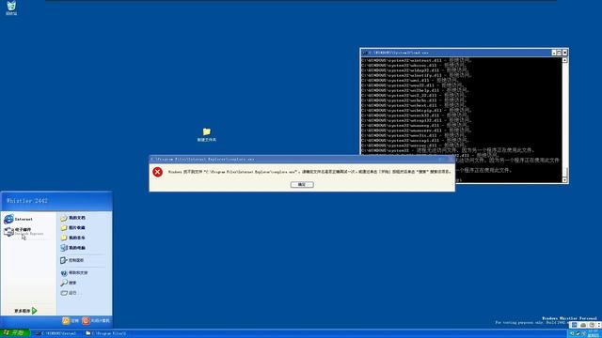Screen dimensions: 602x338
Task: Select the desktop icon at top left
Action: [11, 8]
